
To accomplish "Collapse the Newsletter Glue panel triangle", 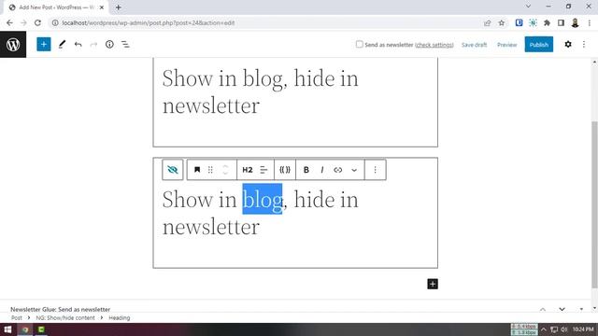I will click(x=581, y=309).
